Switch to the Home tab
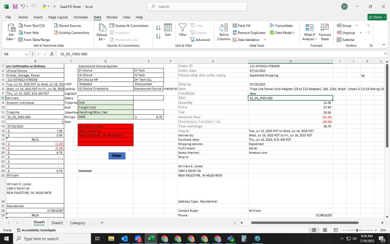Viewport: 390px width, 244px height. [x=23, y=17]
